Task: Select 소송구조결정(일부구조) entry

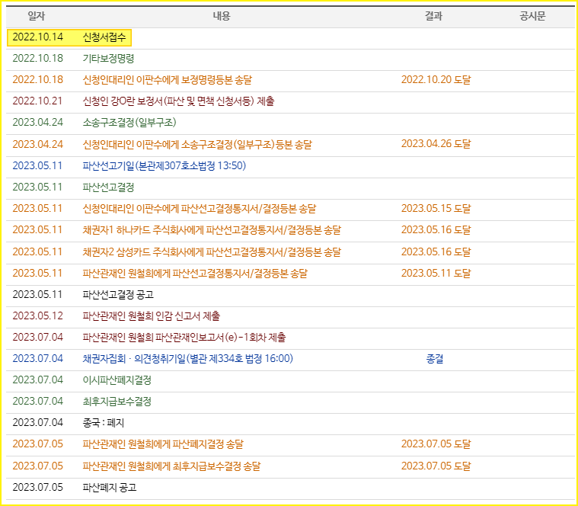Action: (129, 123)
